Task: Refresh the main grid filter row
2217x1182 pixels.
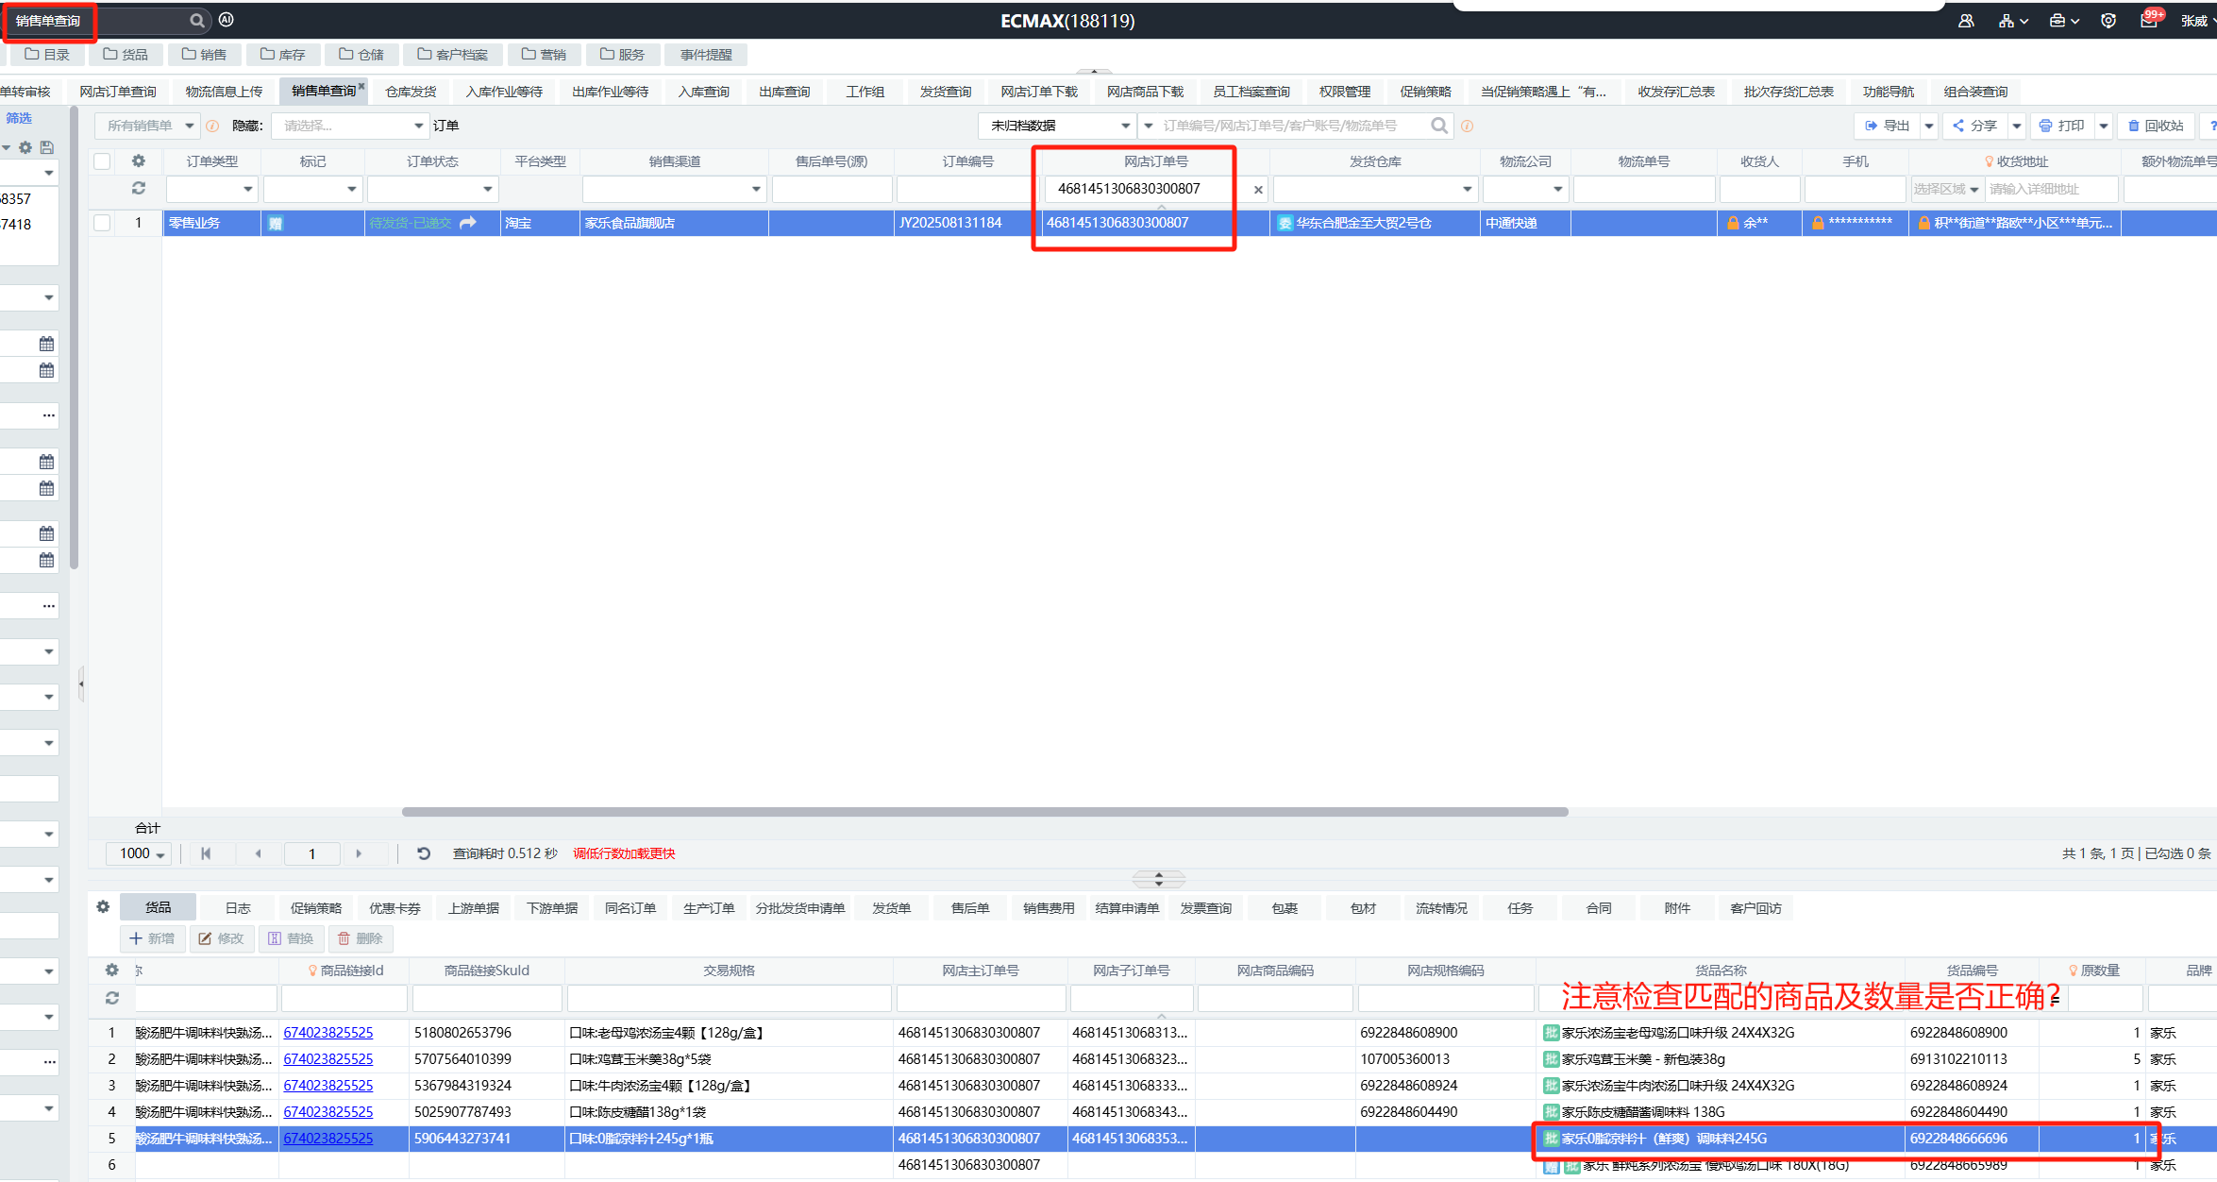Action: point(139,188)
